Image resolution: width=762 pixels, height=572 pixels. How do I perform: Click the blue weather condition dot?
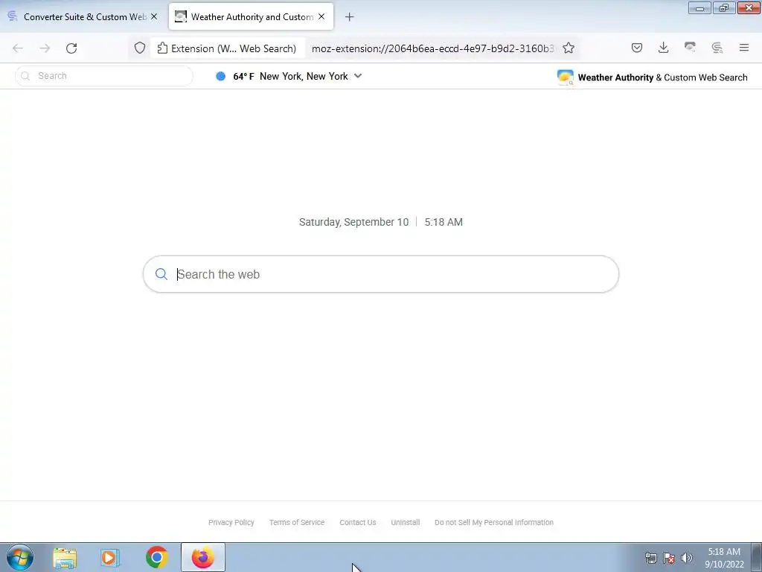click(x=220, y=76)
